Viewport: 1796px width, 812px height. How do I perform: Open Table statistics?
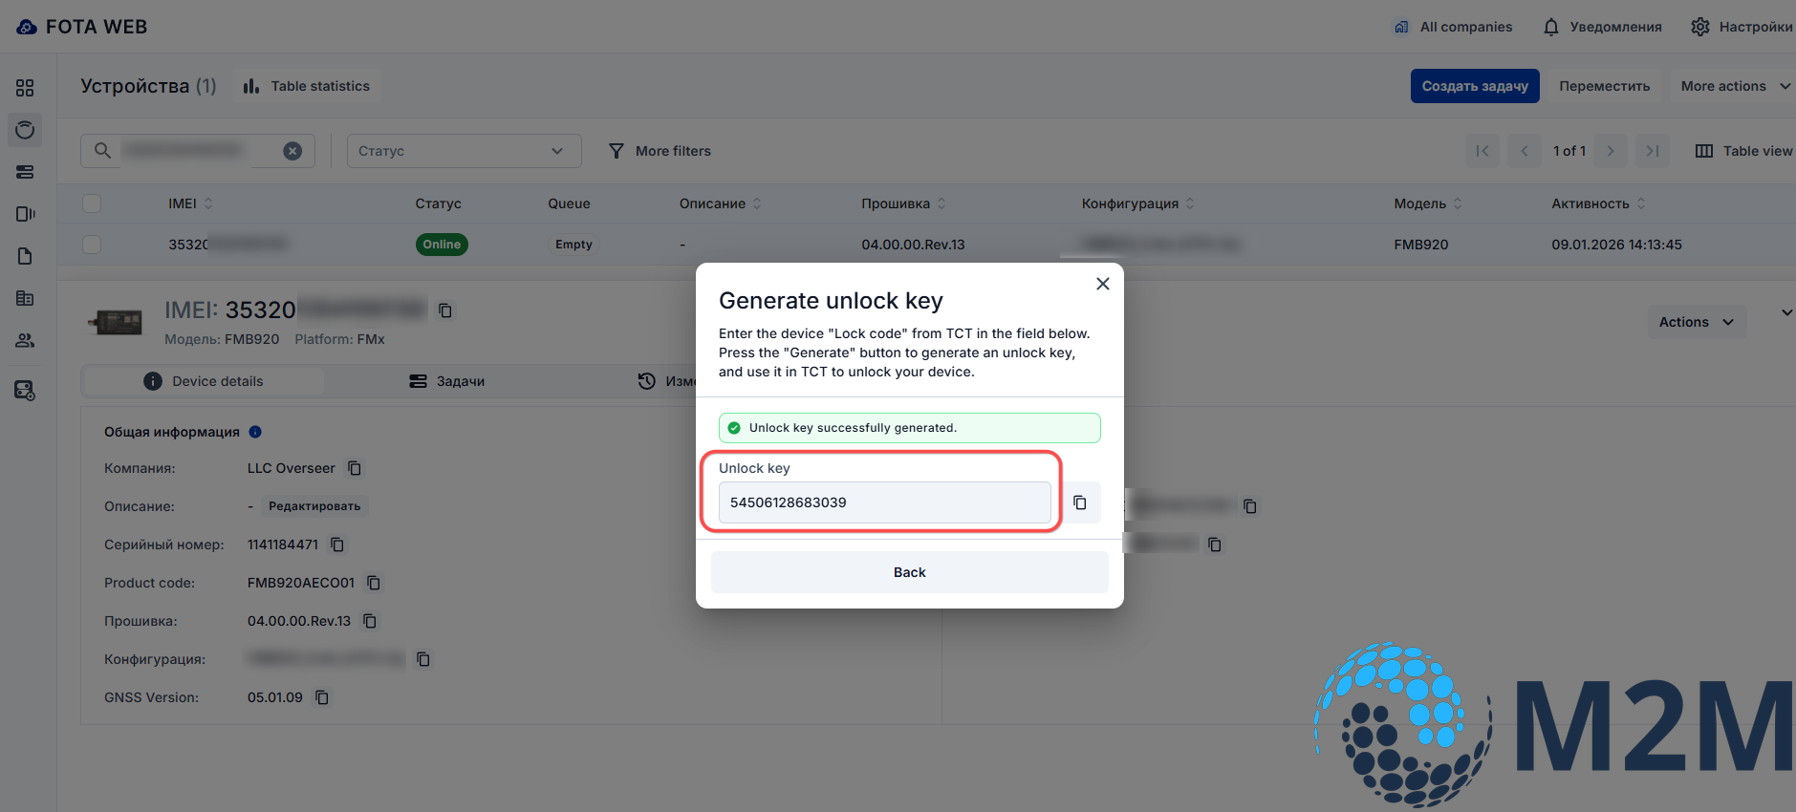pos(307,86)
